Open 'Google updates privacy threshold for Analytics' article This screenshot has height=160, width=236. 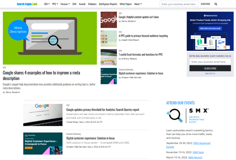[103, 110]
